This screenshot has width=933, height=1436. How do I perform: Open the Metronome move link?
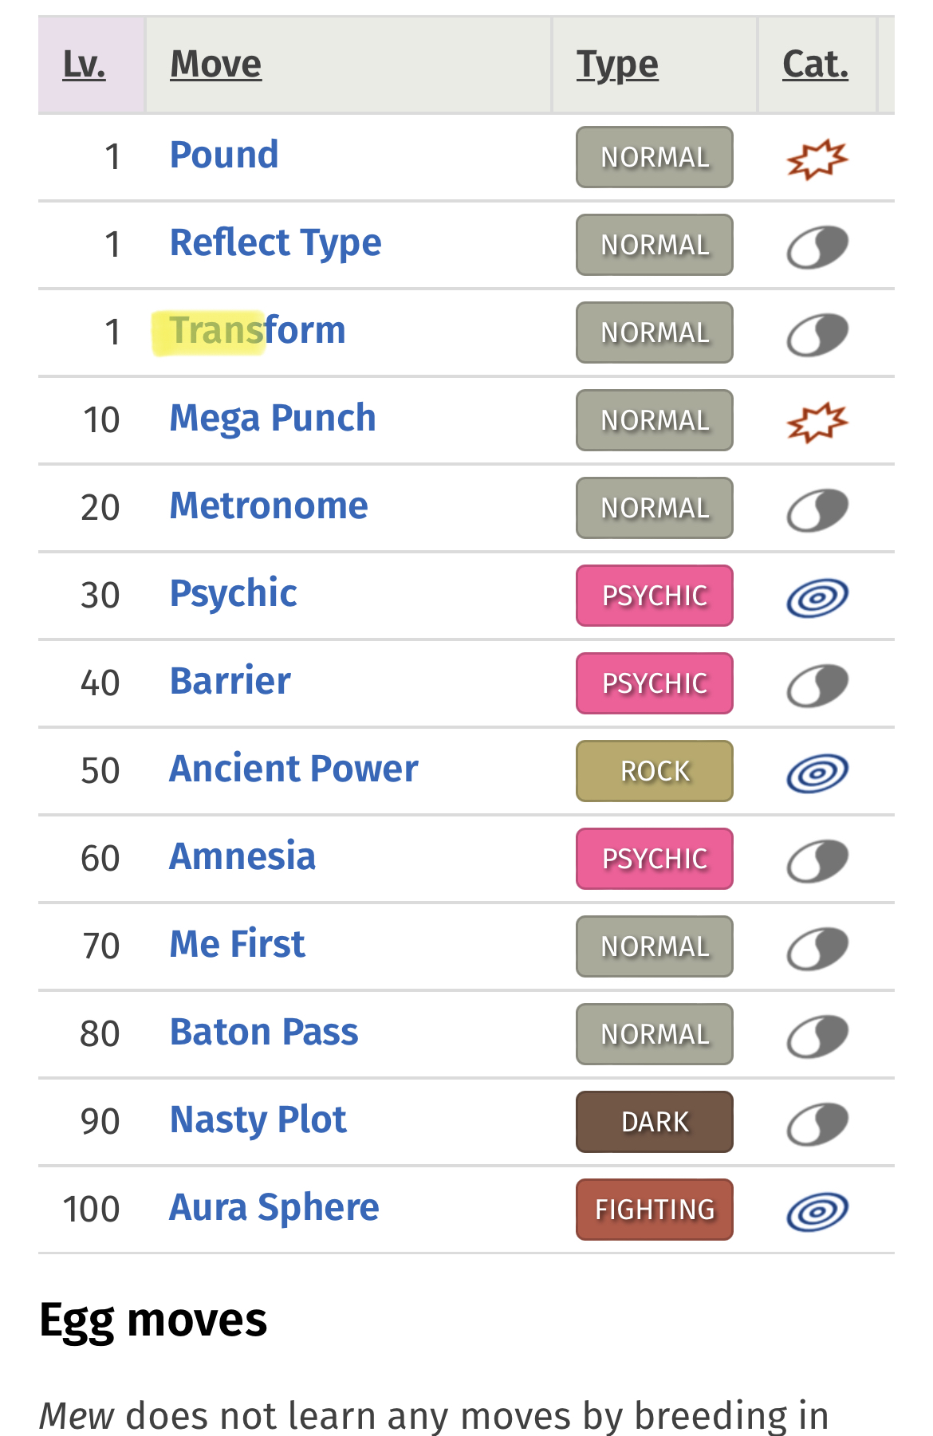click(x=269, y=506)
